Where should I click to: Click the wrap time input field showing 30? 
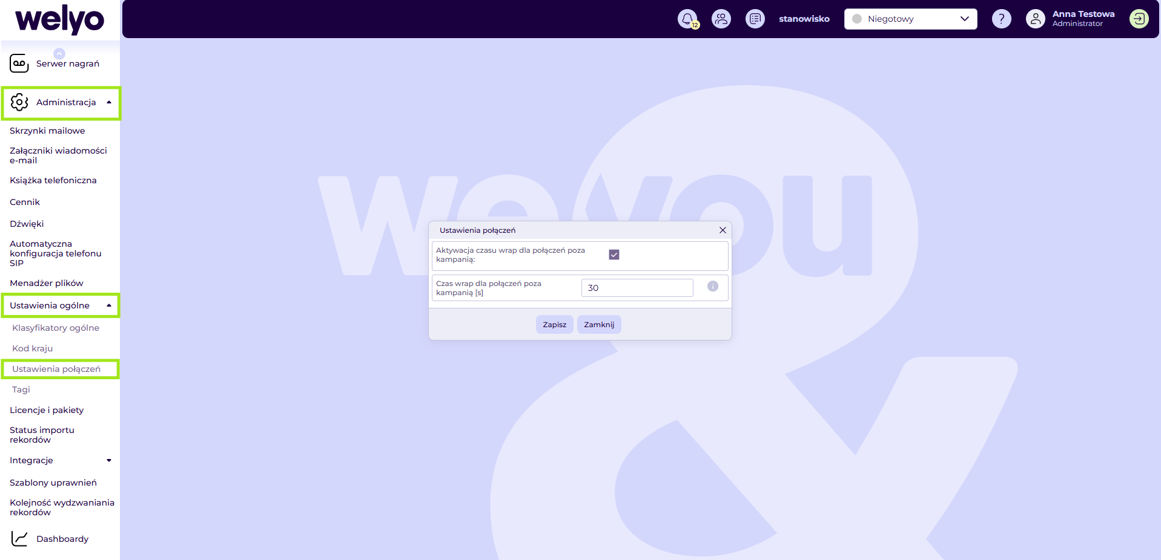pos(637,288)
